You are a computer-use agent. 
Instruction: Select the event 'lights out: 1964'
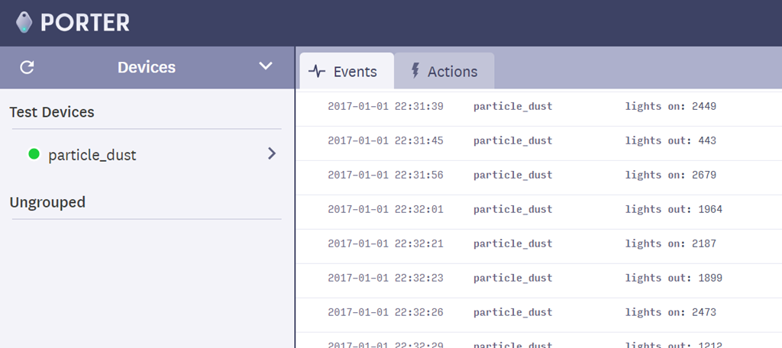tap(673, 209)
